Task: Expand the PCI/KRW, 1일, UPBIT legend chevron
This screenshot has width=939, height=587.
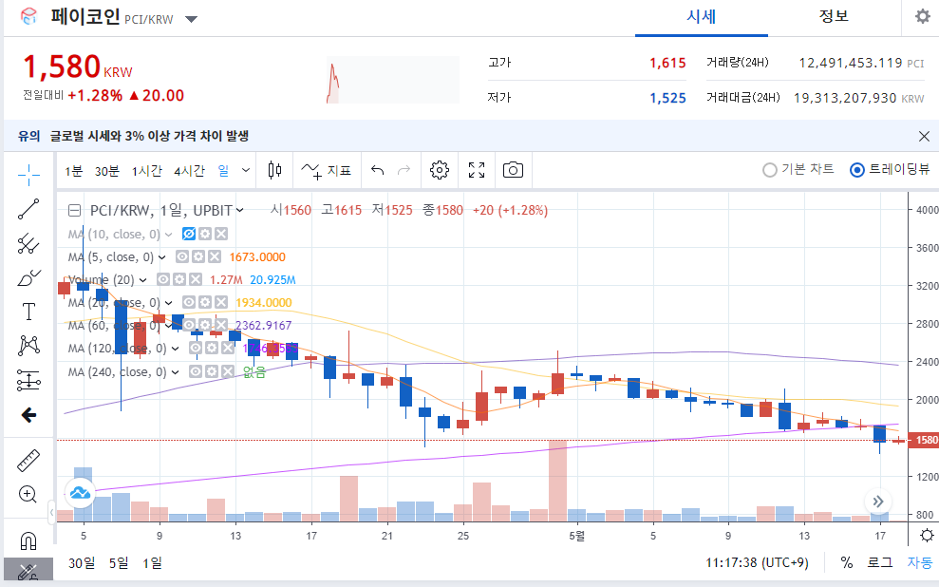Action: 239,210
